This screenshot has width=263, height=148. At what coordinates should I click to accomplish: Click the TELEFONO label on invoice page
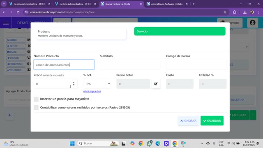coord(16,70)
